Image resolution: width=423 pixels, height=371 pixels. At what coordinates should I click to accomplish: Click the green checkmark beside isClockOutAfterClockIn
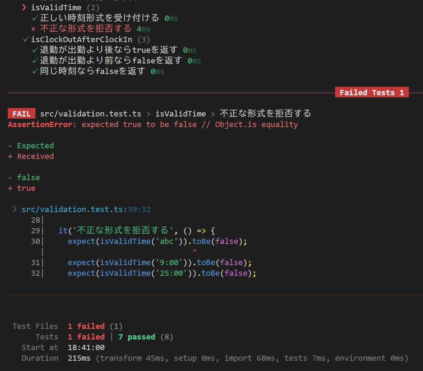pos(26,39)
